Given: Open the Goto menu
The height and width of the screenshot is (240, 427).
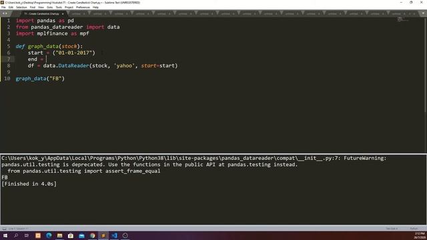Looking at the screenshot, I should point(50,7).
